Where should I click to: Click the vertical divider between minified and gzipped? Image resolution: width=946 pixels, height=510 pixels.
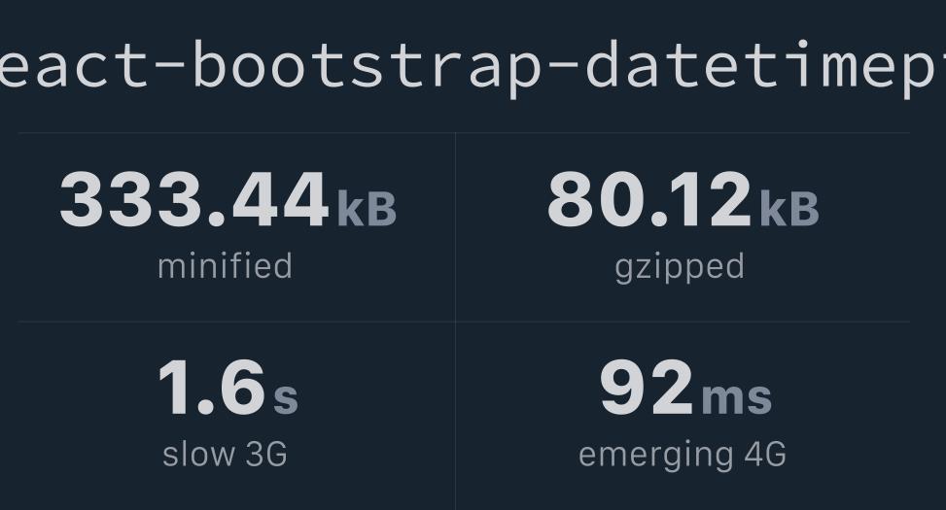[x=456, y=226]
